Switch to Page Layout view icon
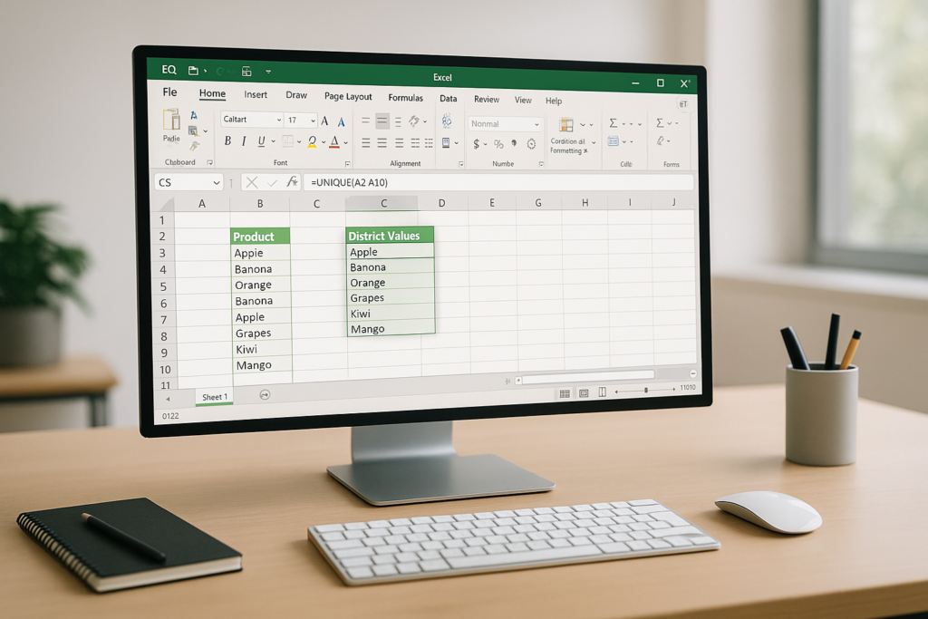The image size is (928, 619). point(584,393)
